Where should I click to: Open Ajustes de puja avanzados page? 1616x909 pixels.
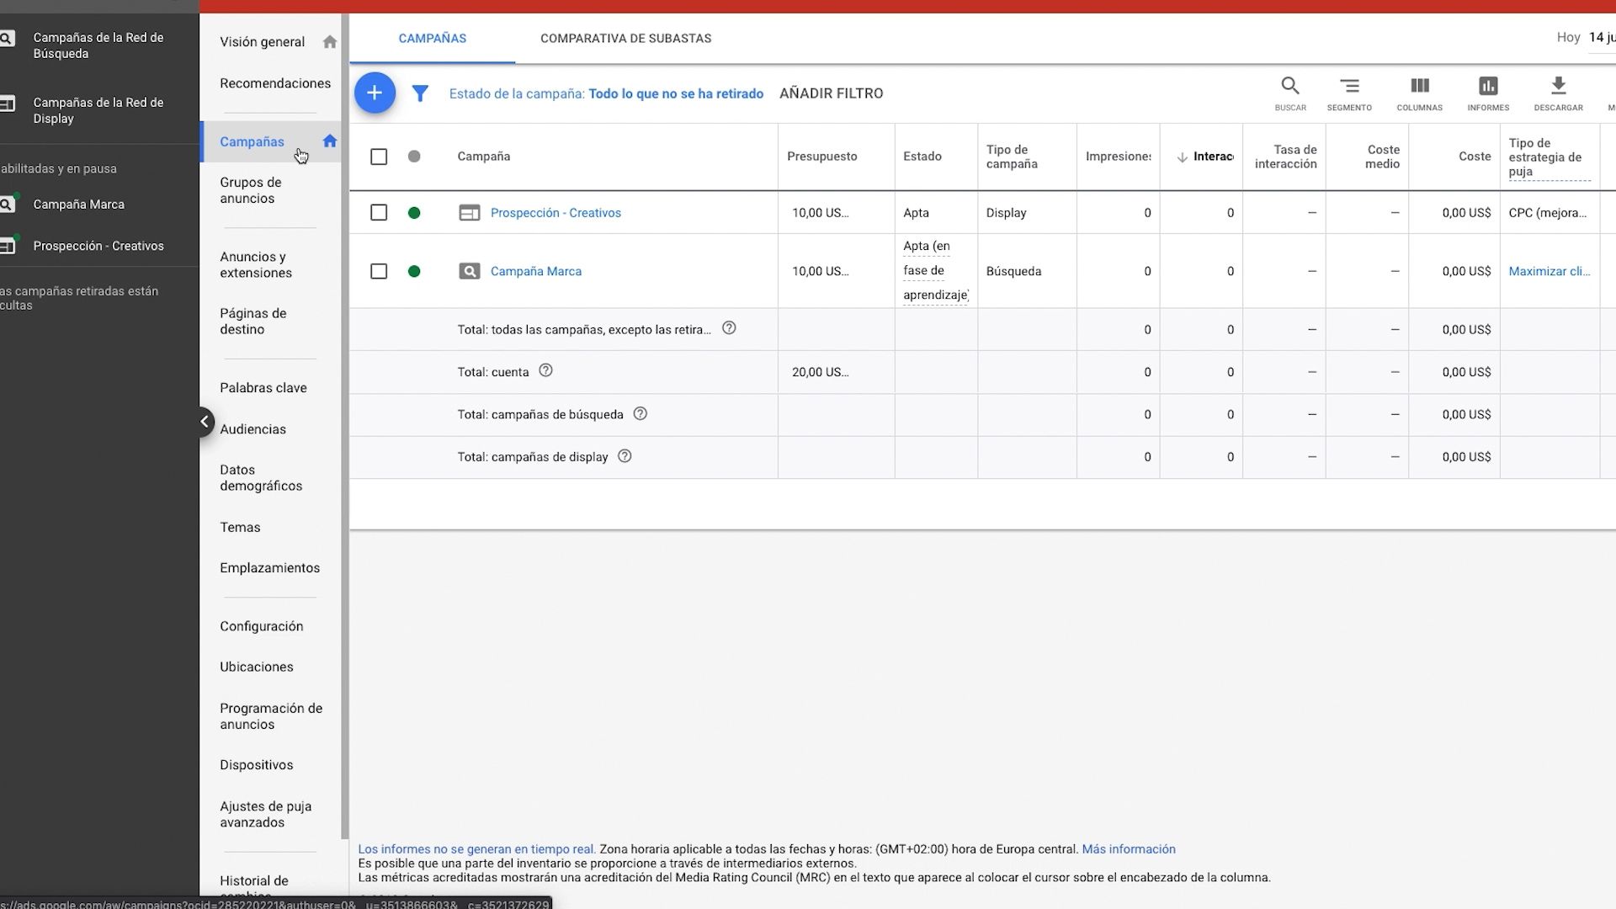[x=266, y=815]
